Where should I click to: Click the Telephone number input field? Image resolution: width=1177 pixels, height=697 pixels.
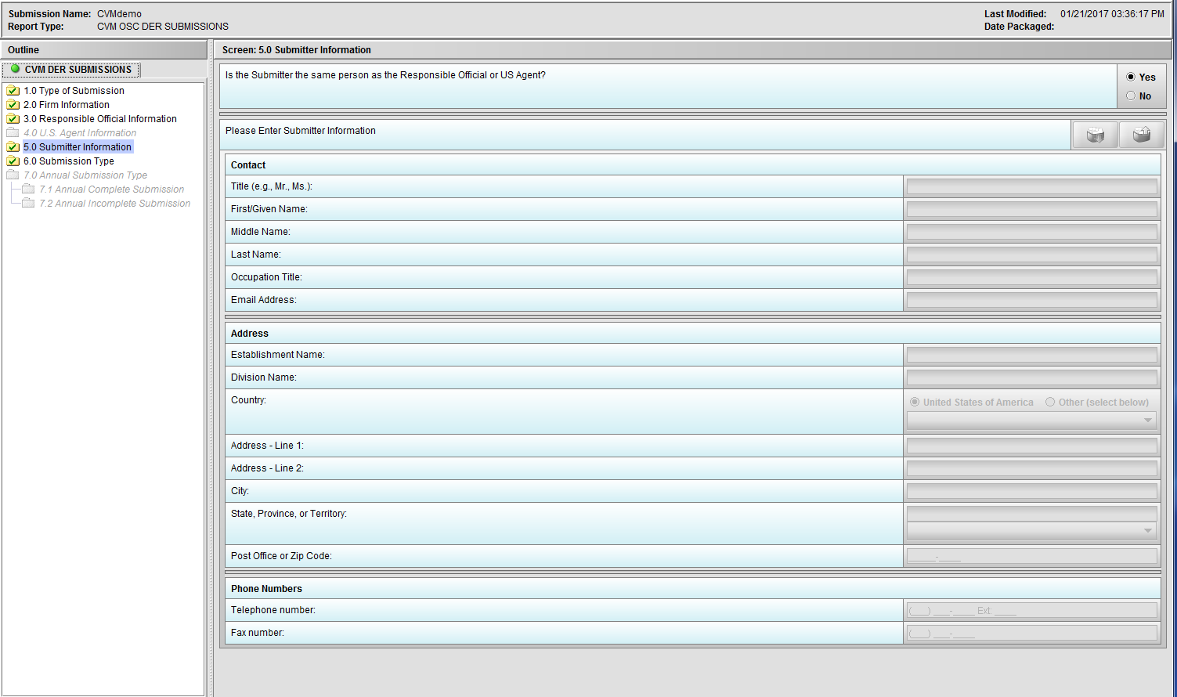pos(1031,610)
